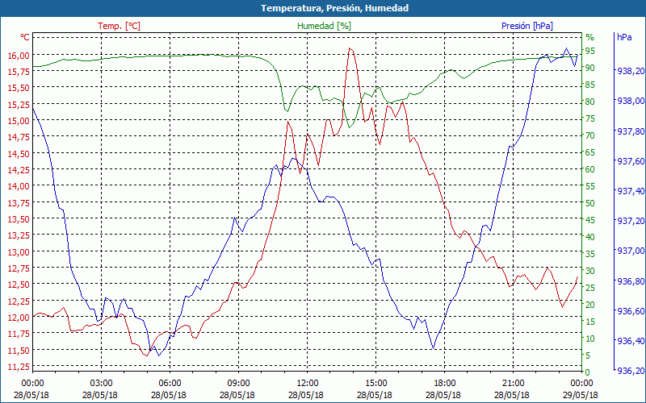Click 936,80 on the pressure axis
Screen dimensions: 646x403
click(x=631, y=281)
